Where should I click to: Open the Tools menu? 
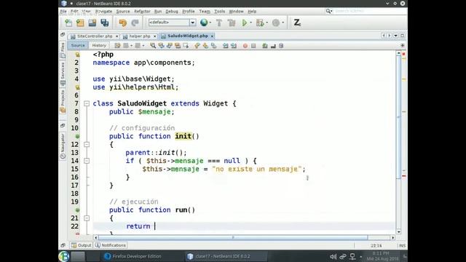[220, 12]
